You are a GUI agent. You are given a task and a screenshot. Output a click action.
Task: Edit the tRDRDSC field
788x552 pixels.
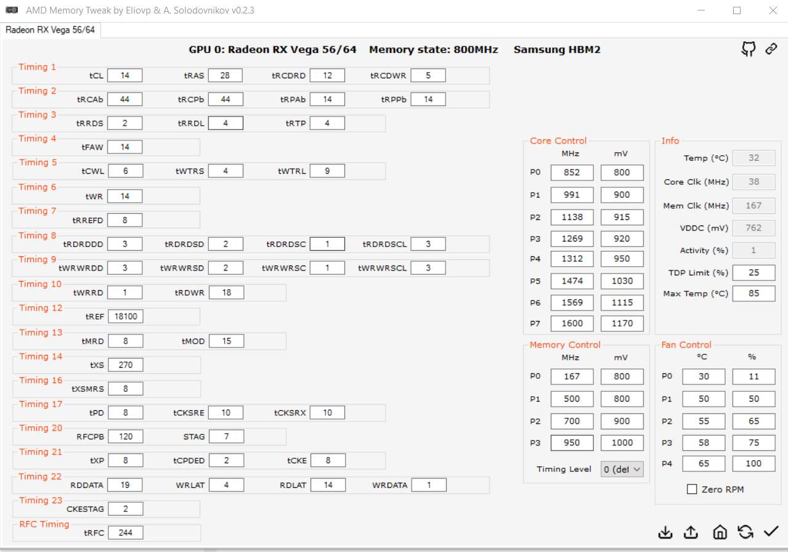click(x=327, y=244)
